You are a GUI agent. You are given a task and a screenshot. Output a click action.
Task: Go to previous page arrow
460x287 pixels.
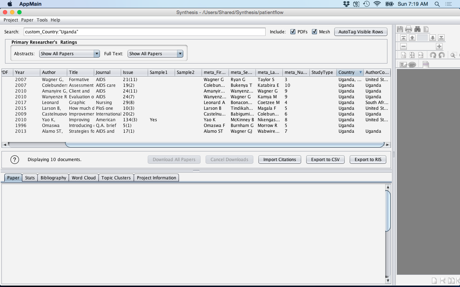coord(412,38)
